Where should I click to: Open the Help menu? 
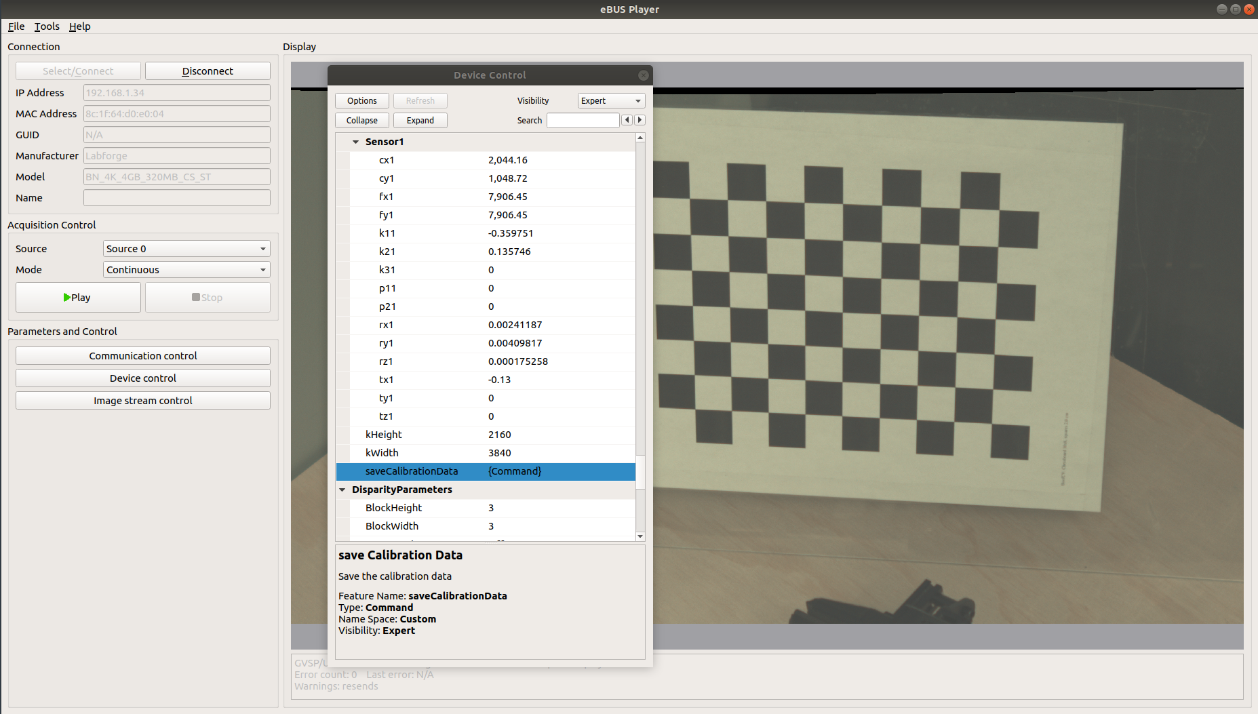(x=79, y=26)
